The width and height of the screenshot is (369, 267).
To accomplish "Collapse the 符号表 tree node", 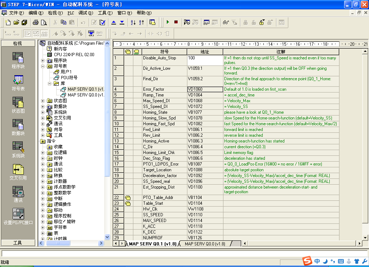I will (x=43, y=66).
